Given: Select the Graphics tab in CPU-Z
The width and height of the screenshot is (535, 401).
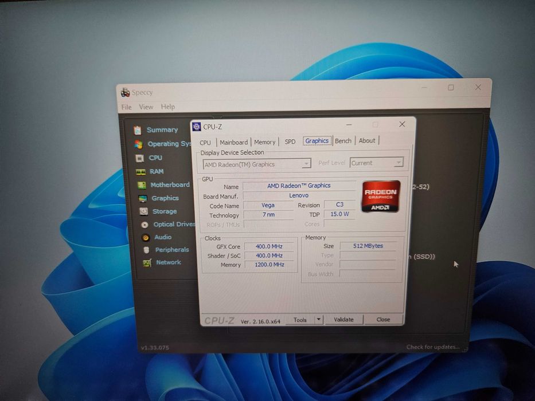Looking at the screenshot, I should tap(317, 141).
